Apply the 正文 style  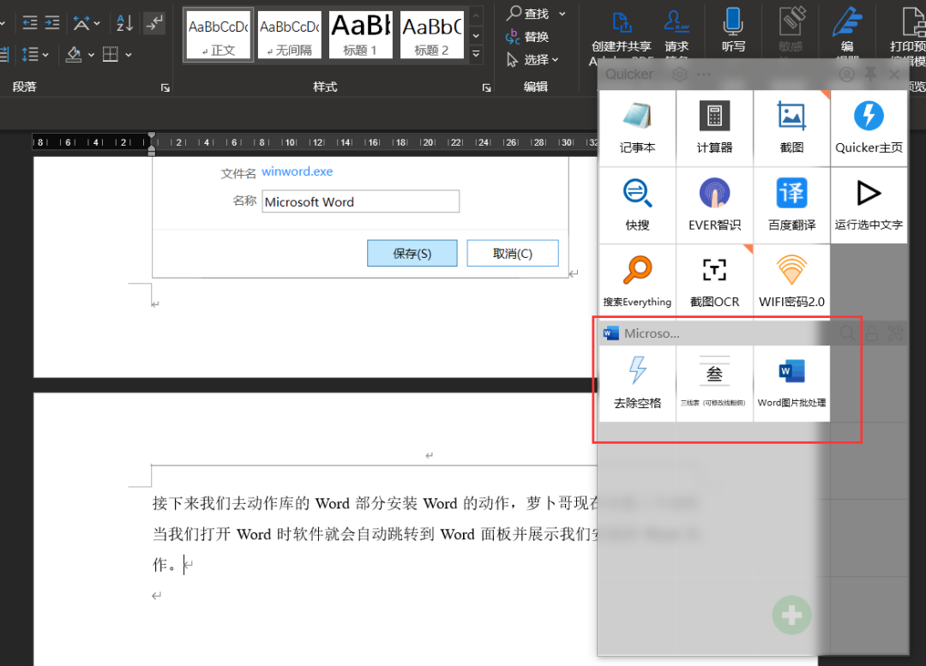point(219,35)
